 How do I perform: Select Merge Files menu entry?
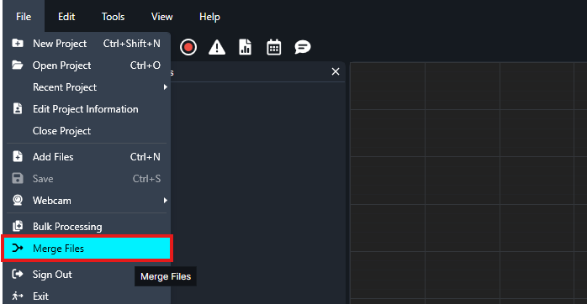click(87, 249)
